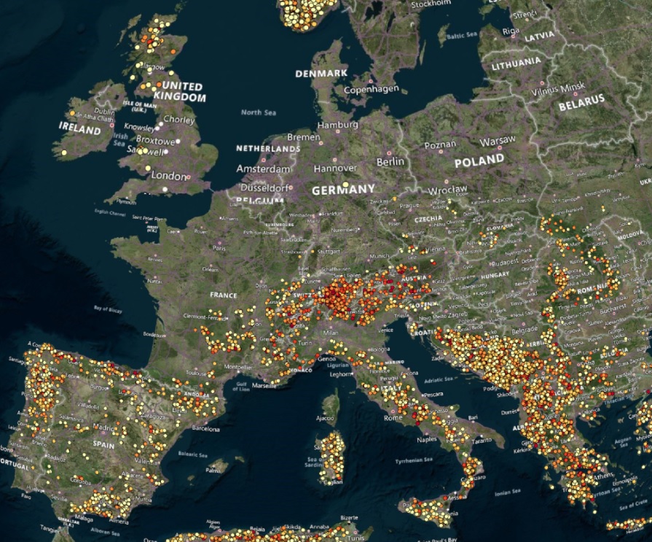Click the yellow data point above the GERMANY label
The width and height of the screenshot is (652, 542).
click(x=345, y=185)
